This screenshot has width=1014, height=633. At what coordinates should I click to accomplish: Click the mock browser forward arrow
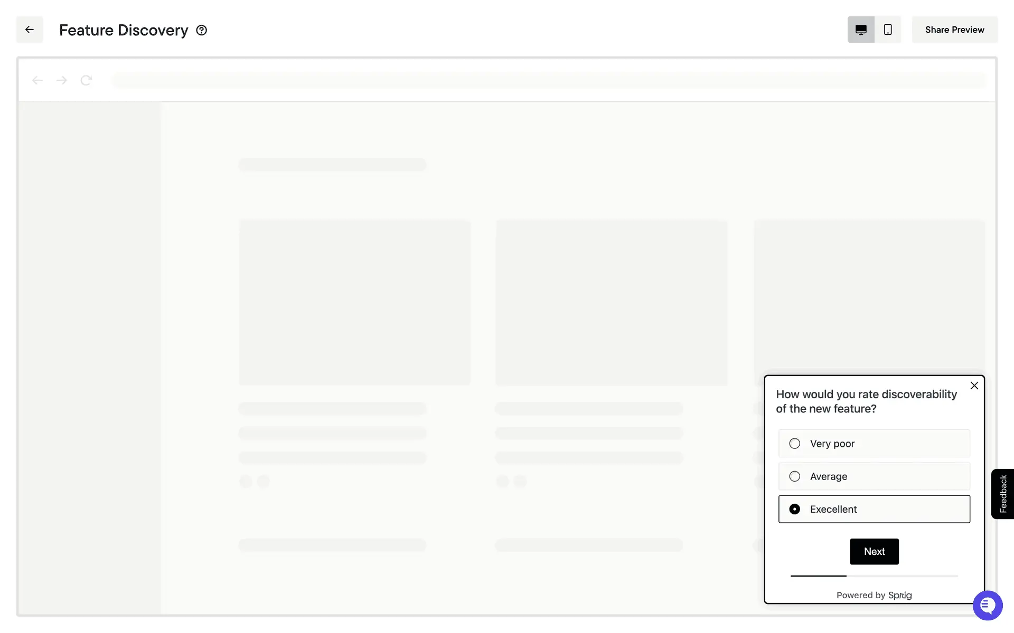62,80
